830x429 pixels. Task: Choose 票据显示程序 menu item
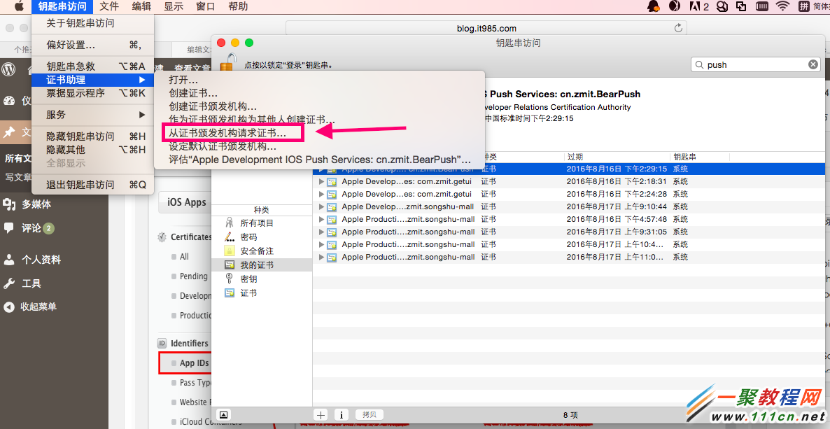coord(92,92)
